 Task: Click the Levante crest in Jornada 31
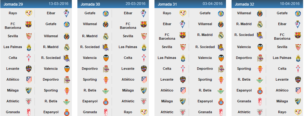tap(183, 80)
